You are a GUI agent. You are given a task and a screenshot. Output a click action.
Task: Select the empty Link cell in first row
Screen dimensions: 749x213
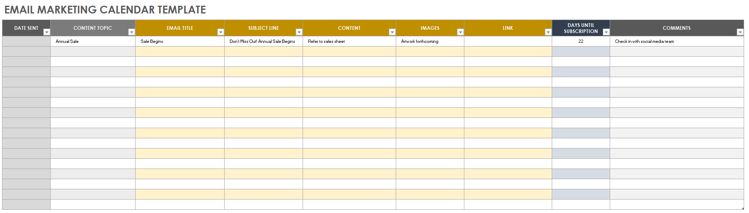tap(508, 41)
